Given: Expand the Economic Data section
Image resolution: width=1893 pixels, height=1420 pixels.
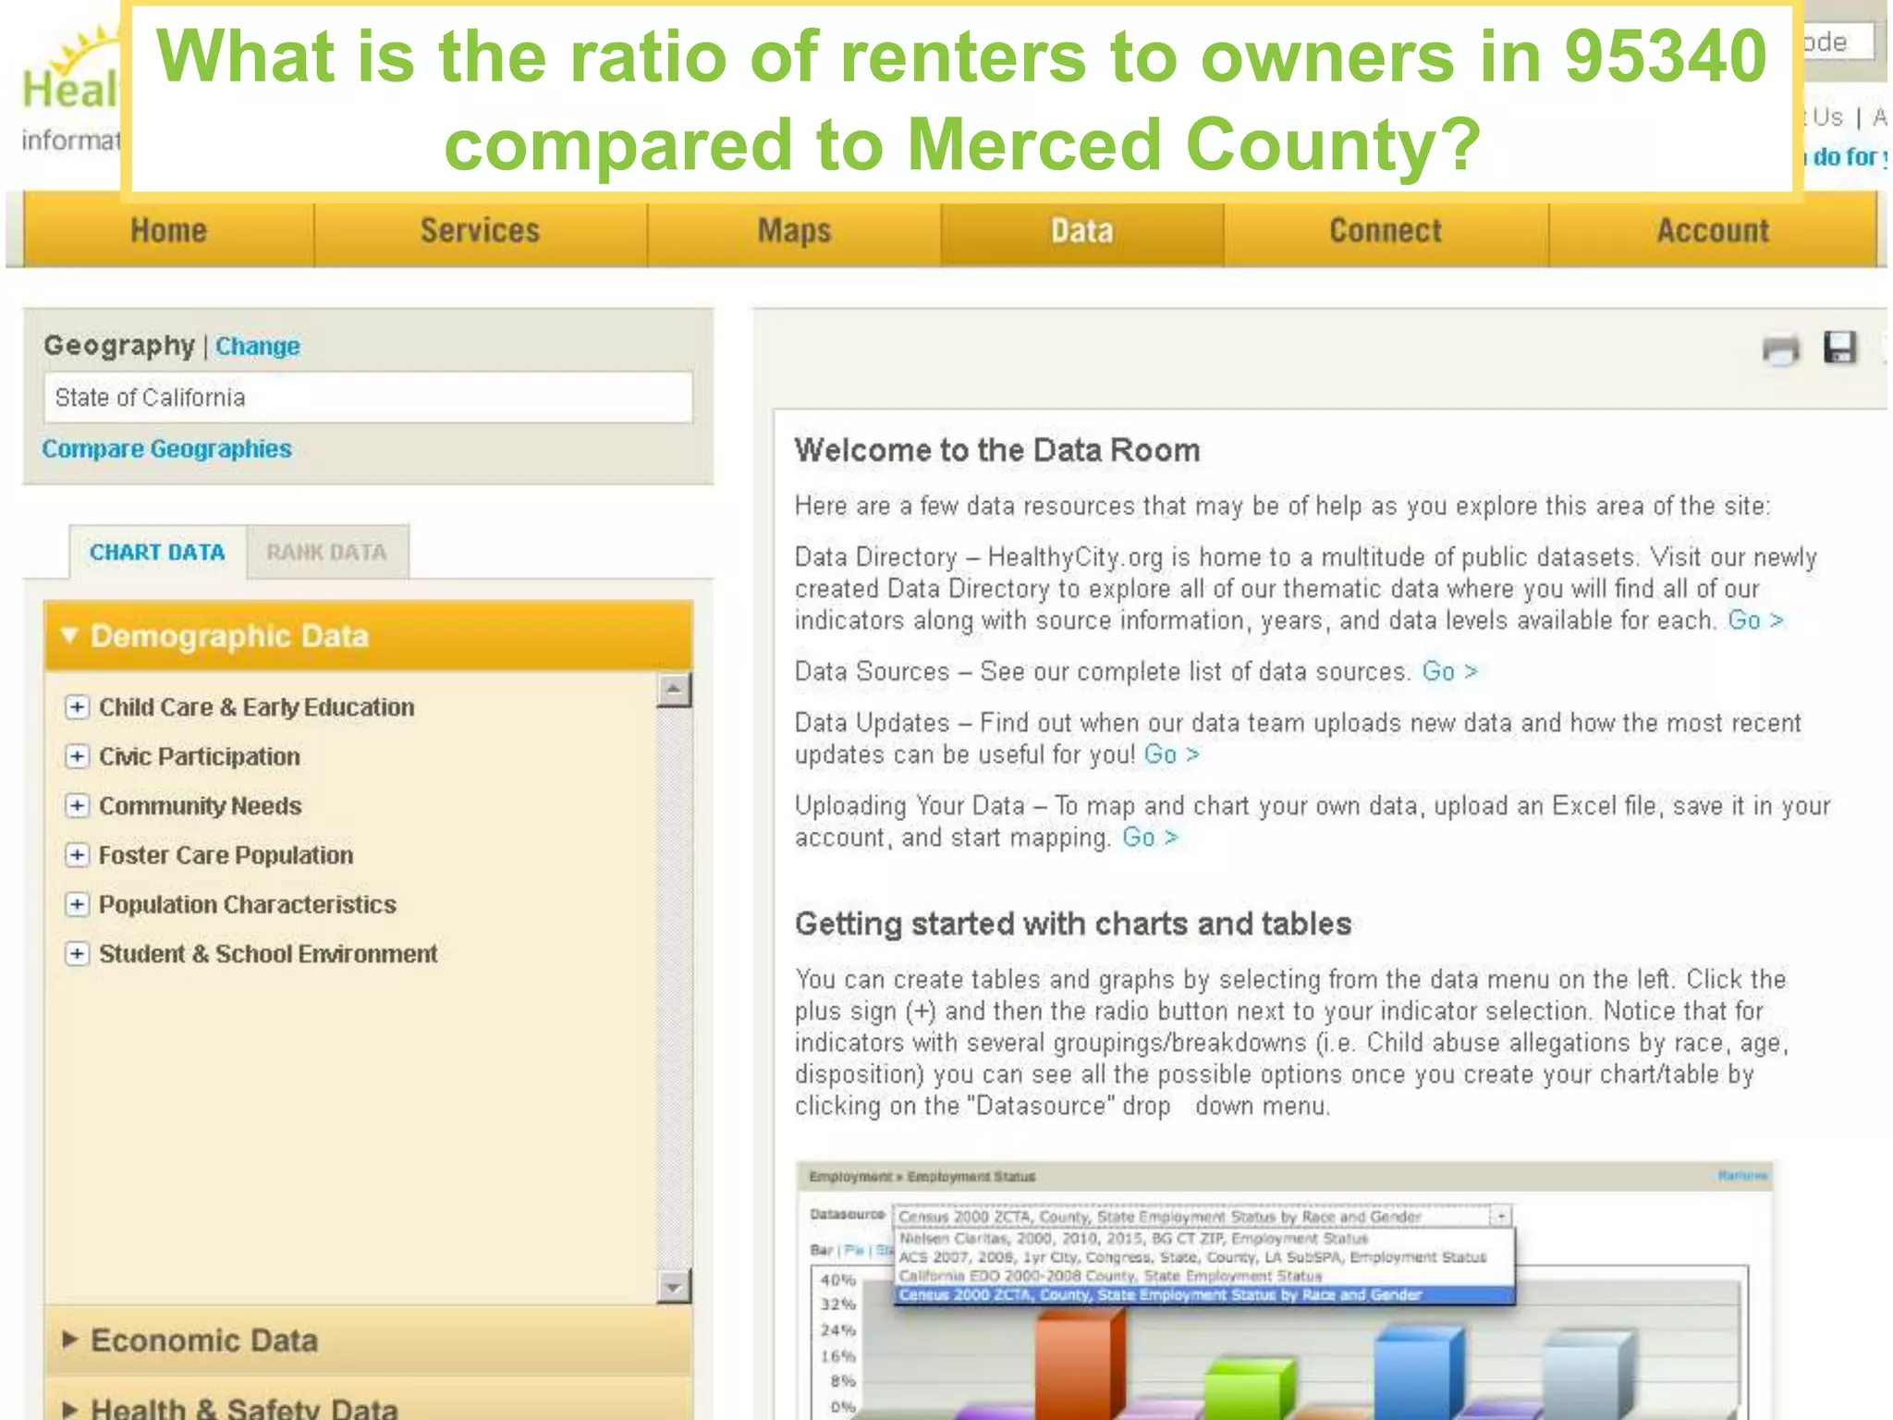Looking at the screenshot, I should 368,1340.
